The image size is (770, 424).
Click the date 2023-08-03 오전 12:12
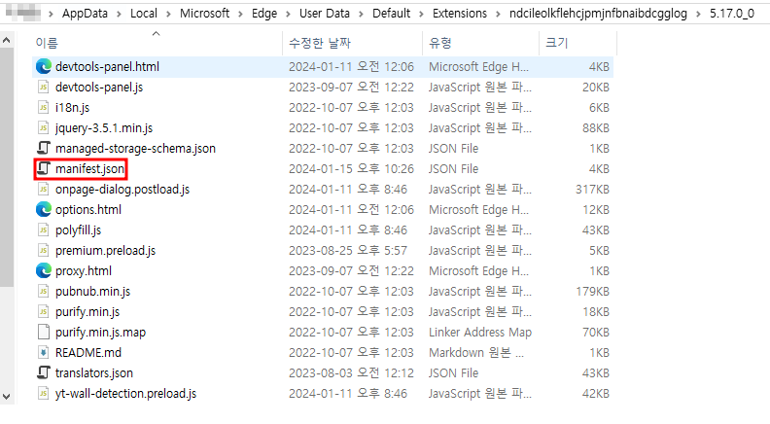(351, 373)
